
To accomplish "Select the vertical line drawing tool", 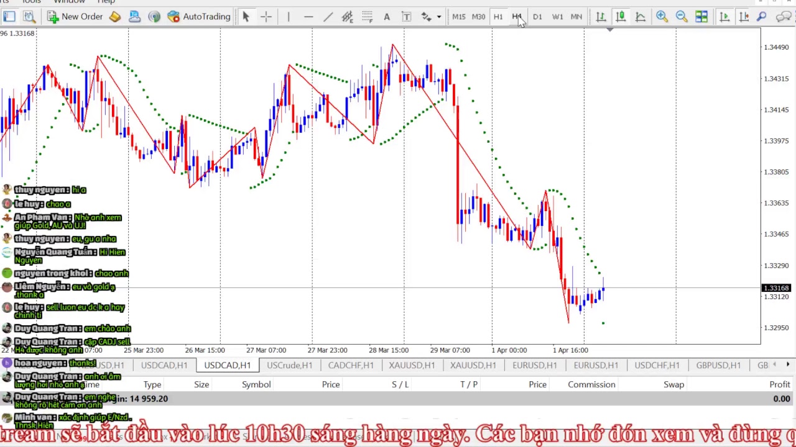I will point(289,17).
